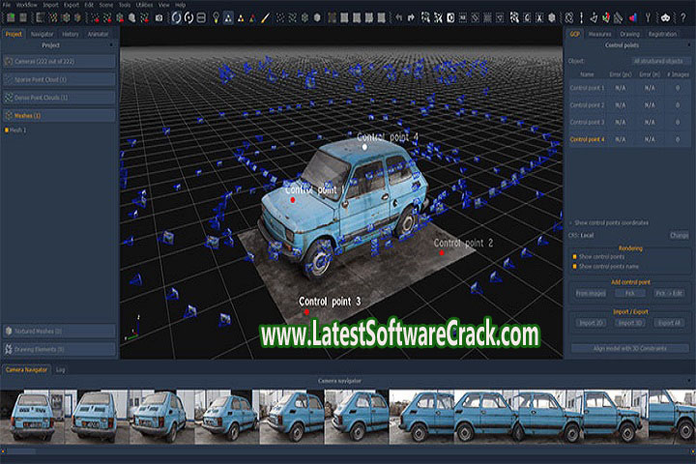This screenshot has height=464, width=696.
Task: Expand Show control points coordinates
Action: coord(570,222)
